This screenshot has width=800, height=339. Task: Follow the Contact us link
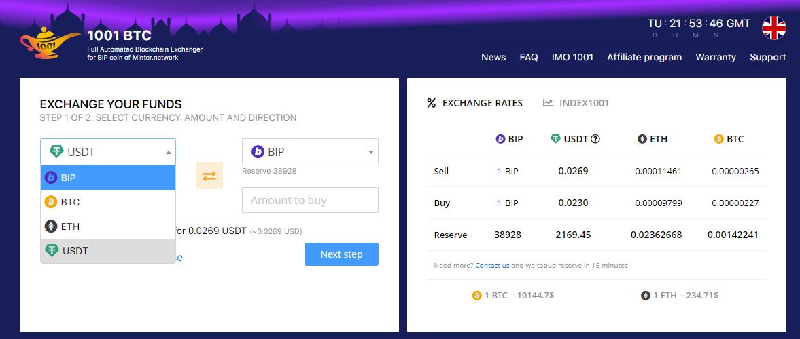(x=492, y=266)
